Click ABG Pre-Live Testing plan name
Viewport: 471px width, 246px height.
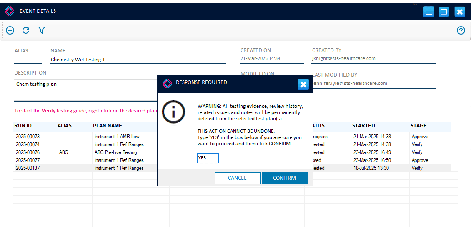[x=115, y=152]
